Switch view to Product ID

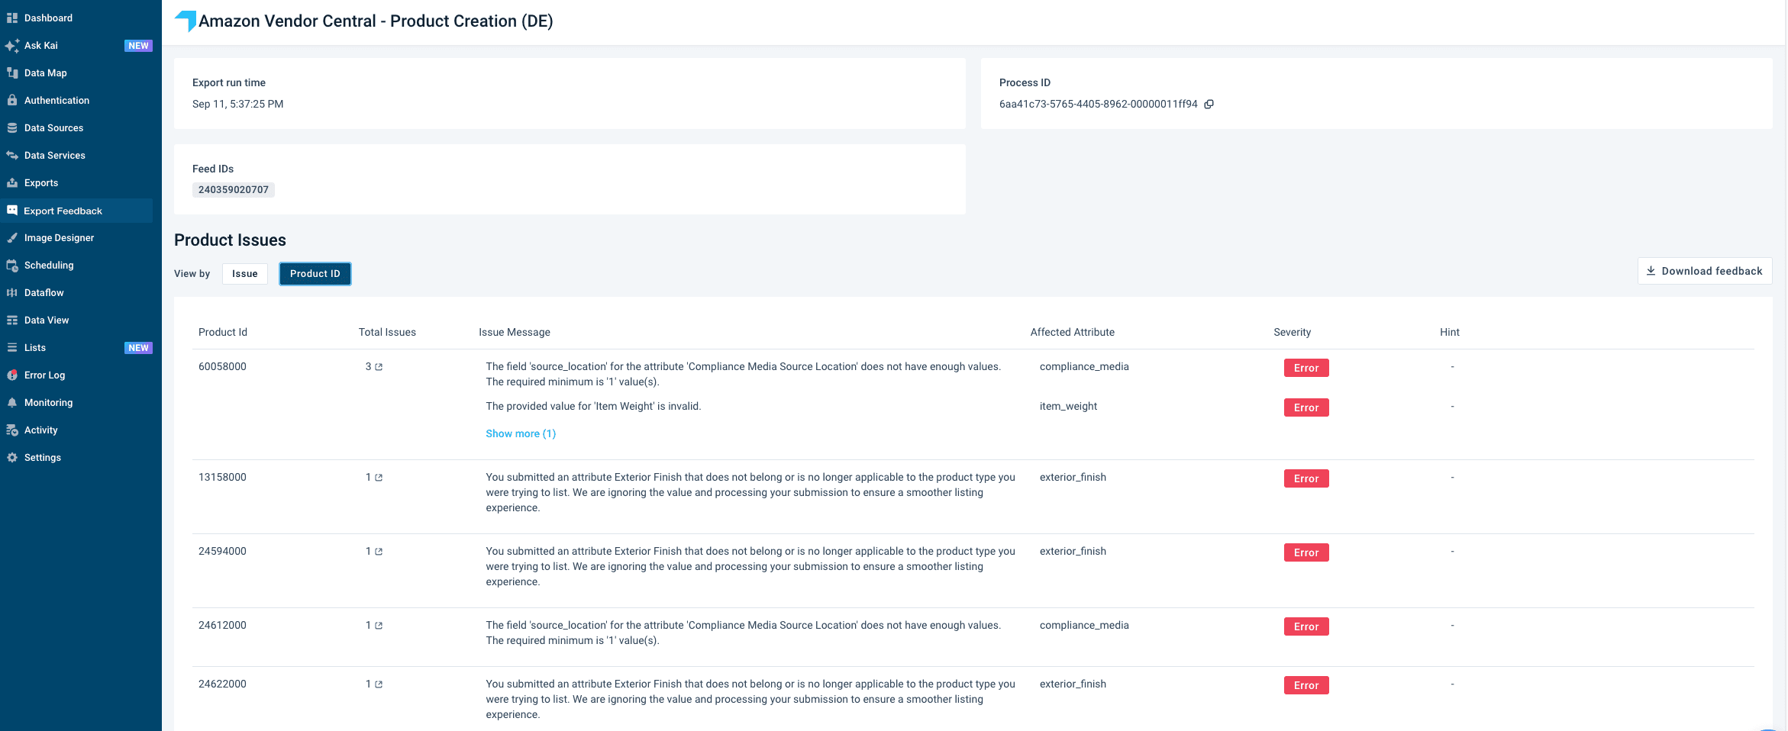click(x=315, y=274)
